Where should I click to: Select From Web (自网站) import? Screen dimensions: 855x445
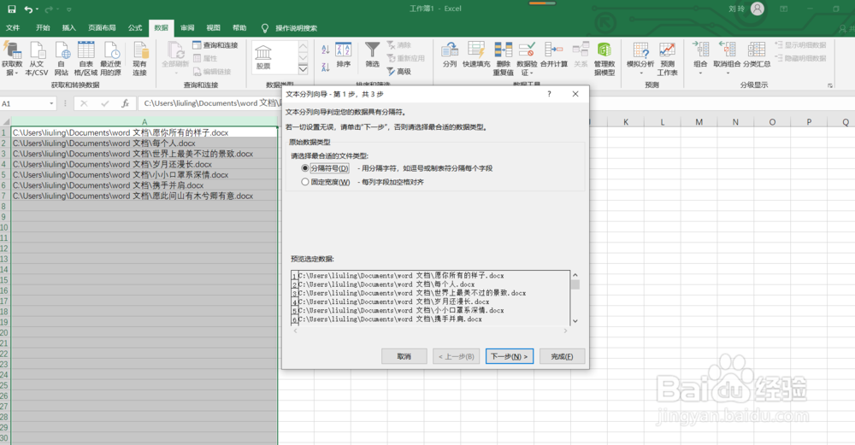coord(62,59)
